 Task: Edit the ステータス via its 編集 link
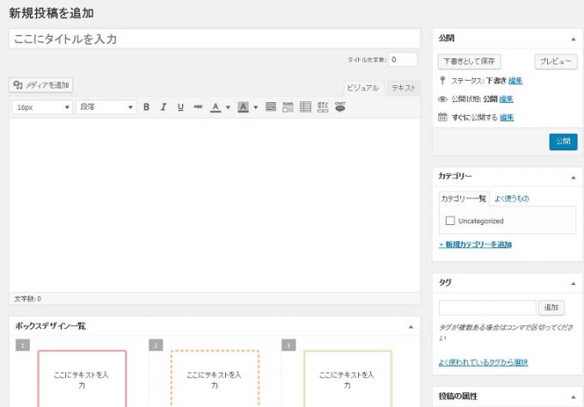click(x=515, y=81)
